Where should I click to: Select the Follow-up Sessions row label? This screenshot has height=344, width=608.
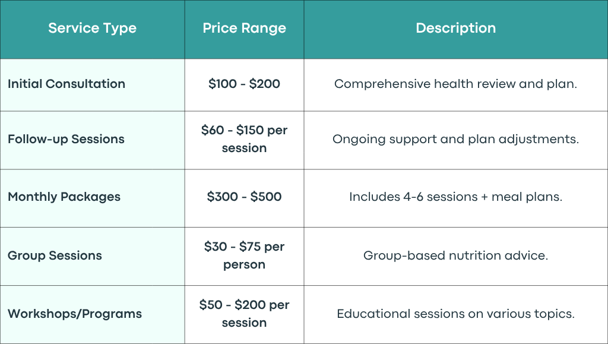coord(66,139)
